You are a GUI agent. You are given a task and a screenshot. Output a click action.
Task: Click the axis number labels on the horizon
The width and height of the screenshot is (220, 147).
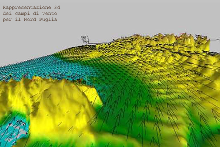click(85, 39)
